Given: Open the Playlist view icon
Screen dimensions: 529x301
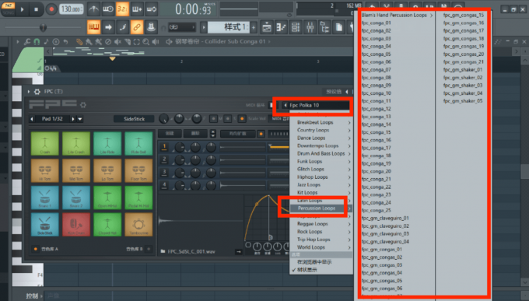Looking at the screenshot, I should click(267, 27).
